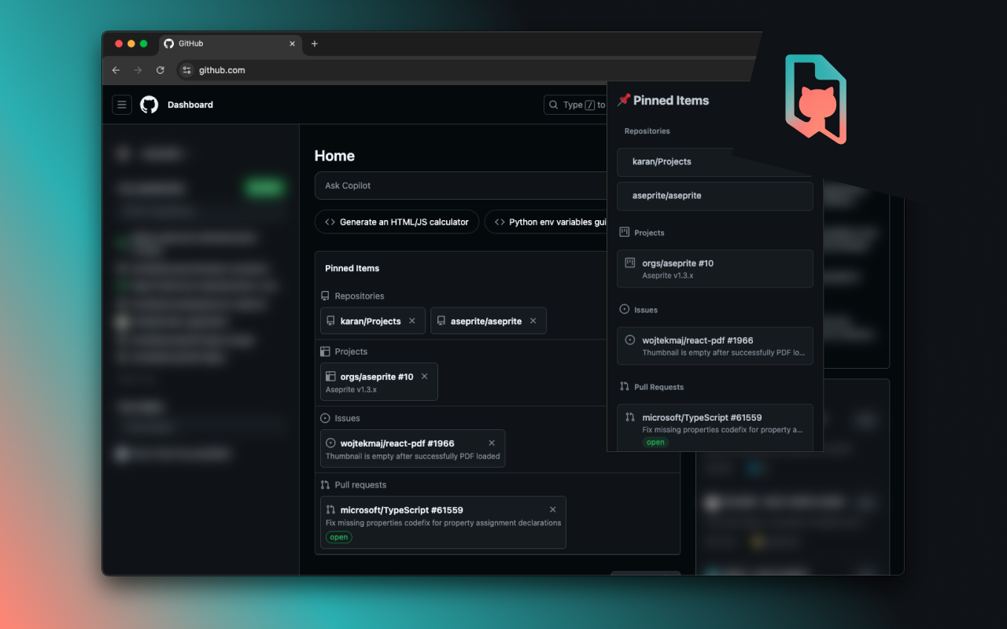Click repo icon beside karan/Projects chip
The image size is (1007, 629).
pos(330,321)
